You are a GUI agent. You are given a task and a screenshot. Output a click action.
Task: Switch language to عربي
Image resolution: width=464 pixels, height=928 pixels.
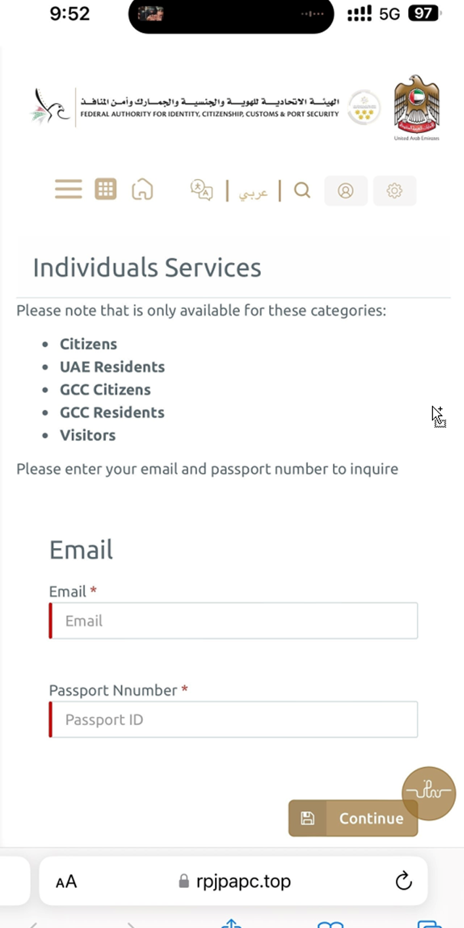click(x=253, y=193)
